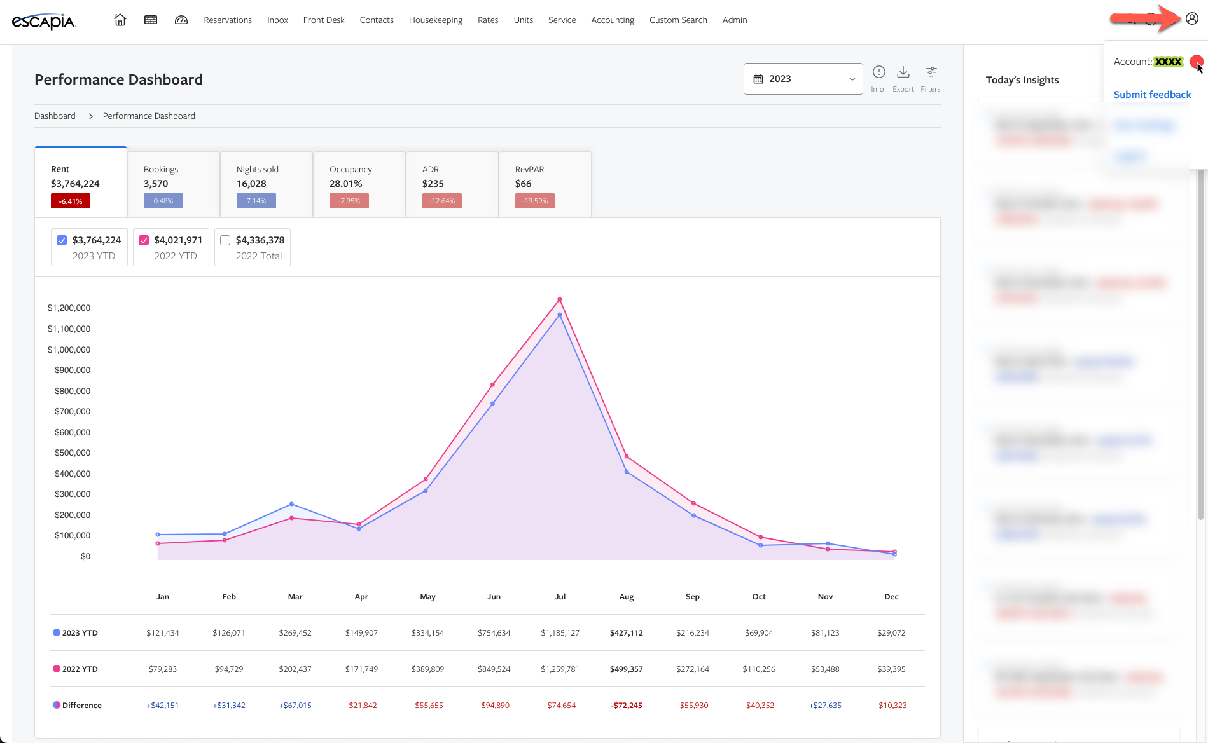
Task: Open the user profile icon
Action: click(1191, 19)
